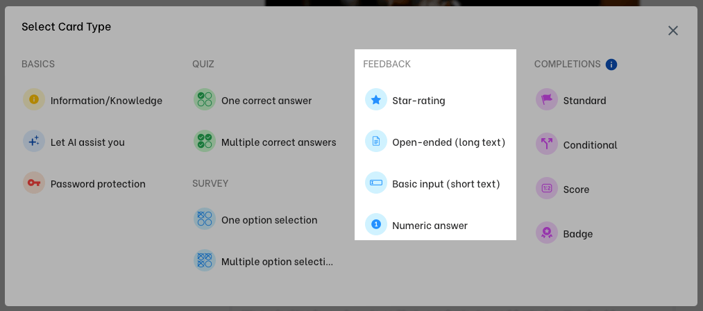Click the Password protection key icon
Image resolution: width=703 pixels, height=311 pixels.
34,183
